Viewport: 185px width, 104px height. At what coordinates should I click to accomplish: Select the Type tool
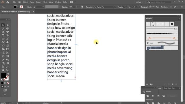pyautogui.click(x=3, y=36)
